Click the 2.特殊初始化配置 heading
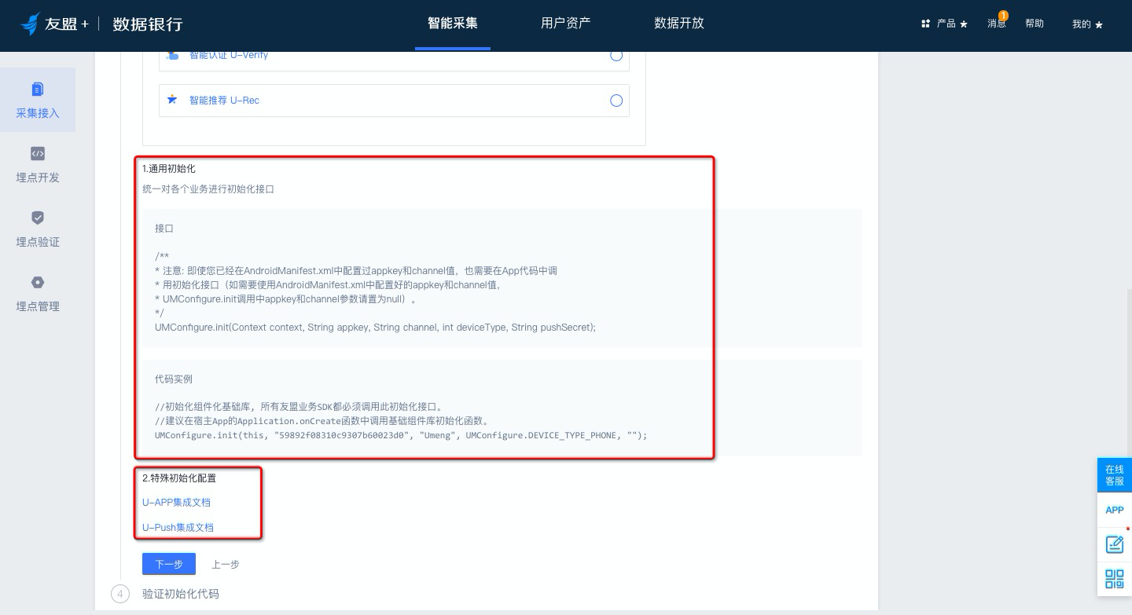This screenshot has width=1132, height=615. tap(179, 478)
